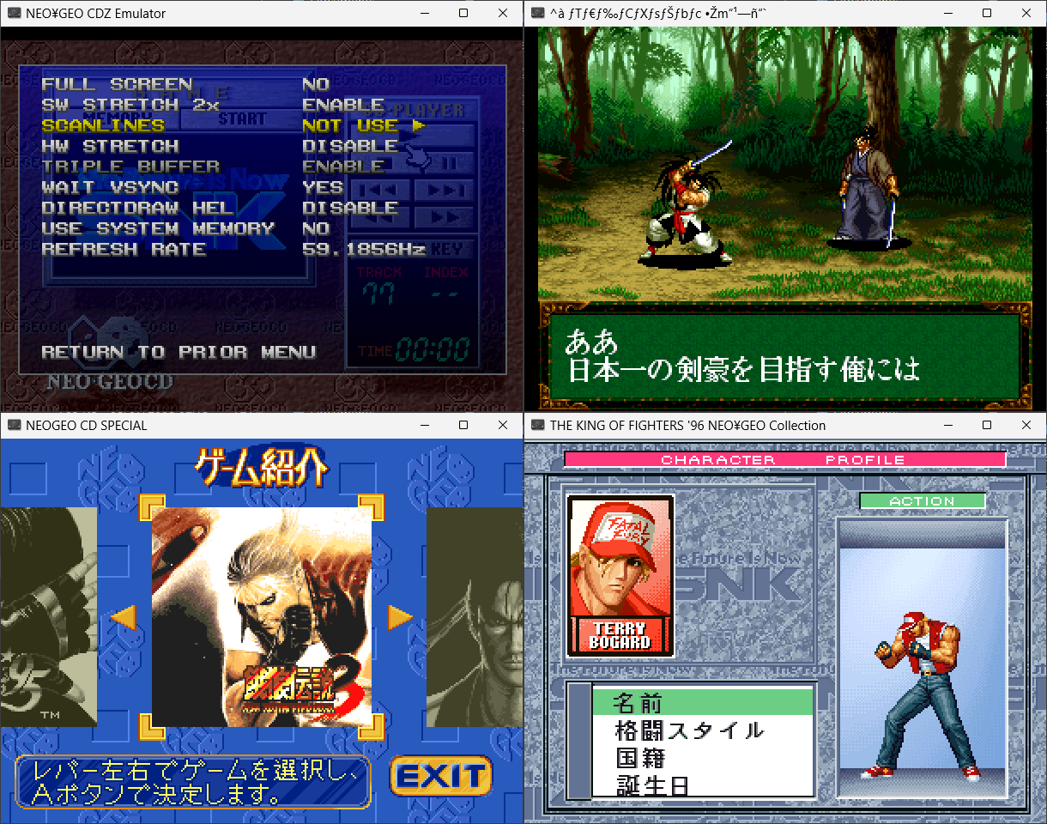
Task: Click RETURN TO PRIOR MENU
Action: point(179,352)
